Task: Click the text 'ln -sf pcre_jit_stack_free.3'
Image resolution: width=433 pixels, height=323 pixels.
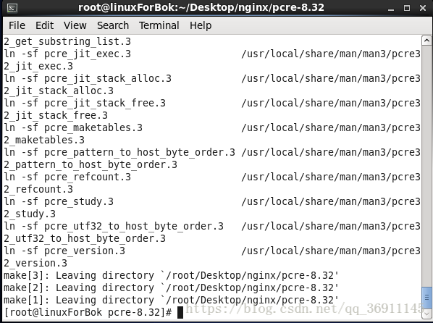Action: coord(85,103)
